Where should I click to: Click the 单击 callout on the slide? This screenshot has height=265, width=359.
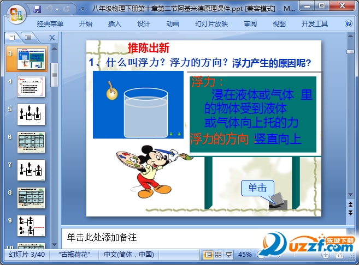257,188
